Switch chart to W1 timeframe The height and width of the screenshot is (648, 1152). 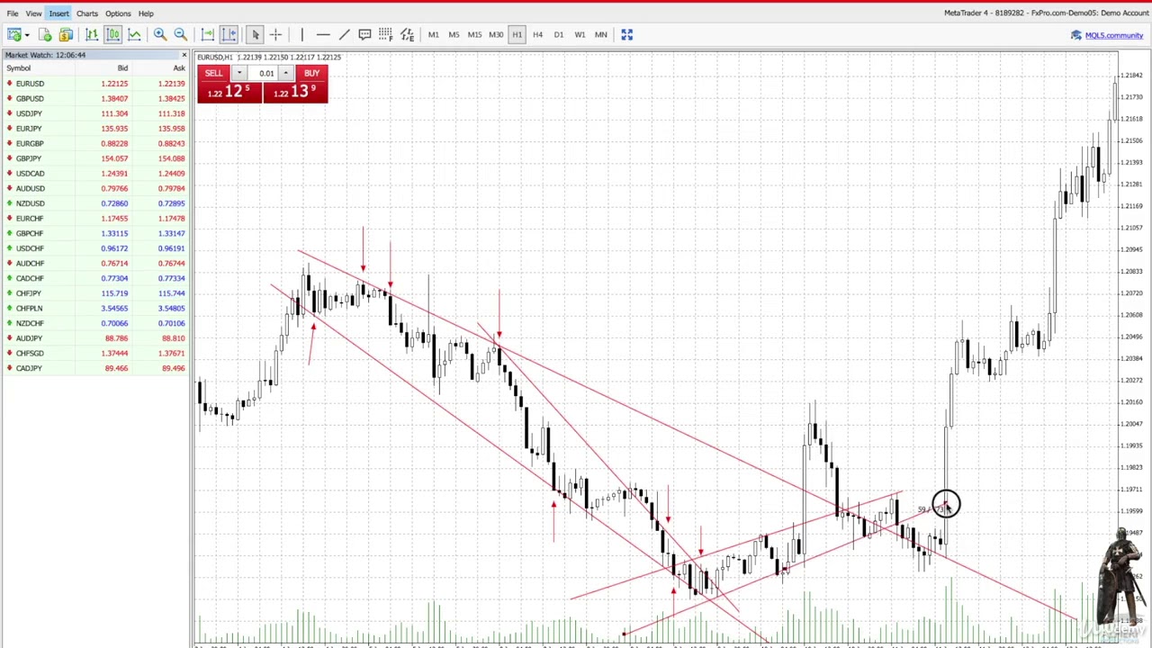[580, 34]
